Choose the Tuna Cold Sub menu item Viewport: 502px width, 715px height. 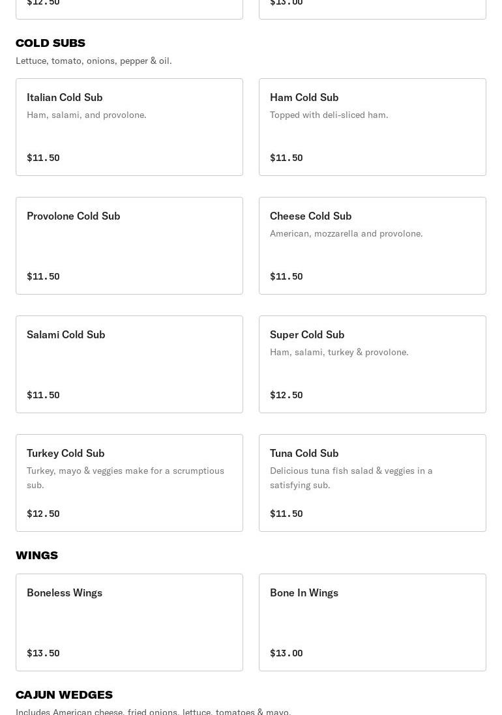pos(372,483)
